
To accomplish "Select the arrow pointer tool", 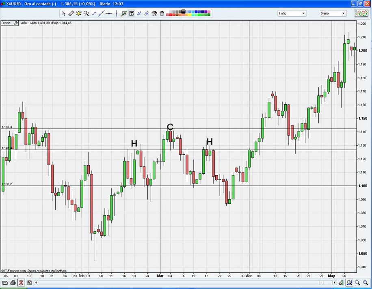I will (x=64, y=13).
